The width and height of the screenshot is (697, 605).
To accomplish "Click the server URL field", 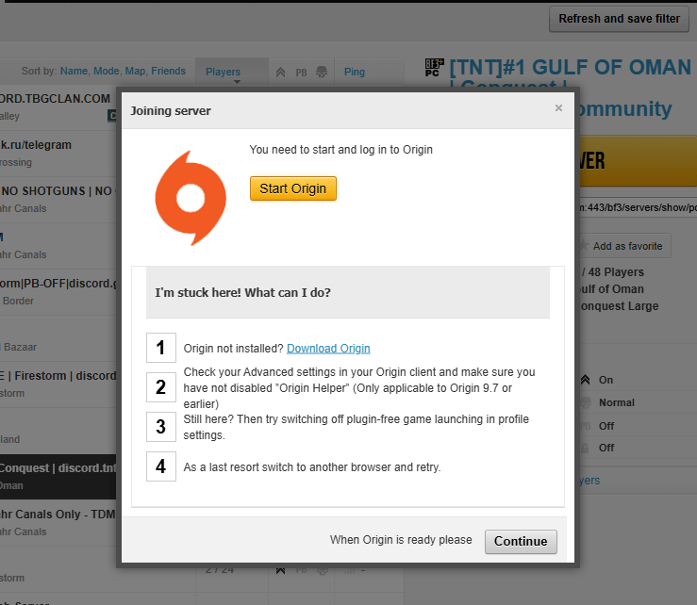I will [638, 207].
